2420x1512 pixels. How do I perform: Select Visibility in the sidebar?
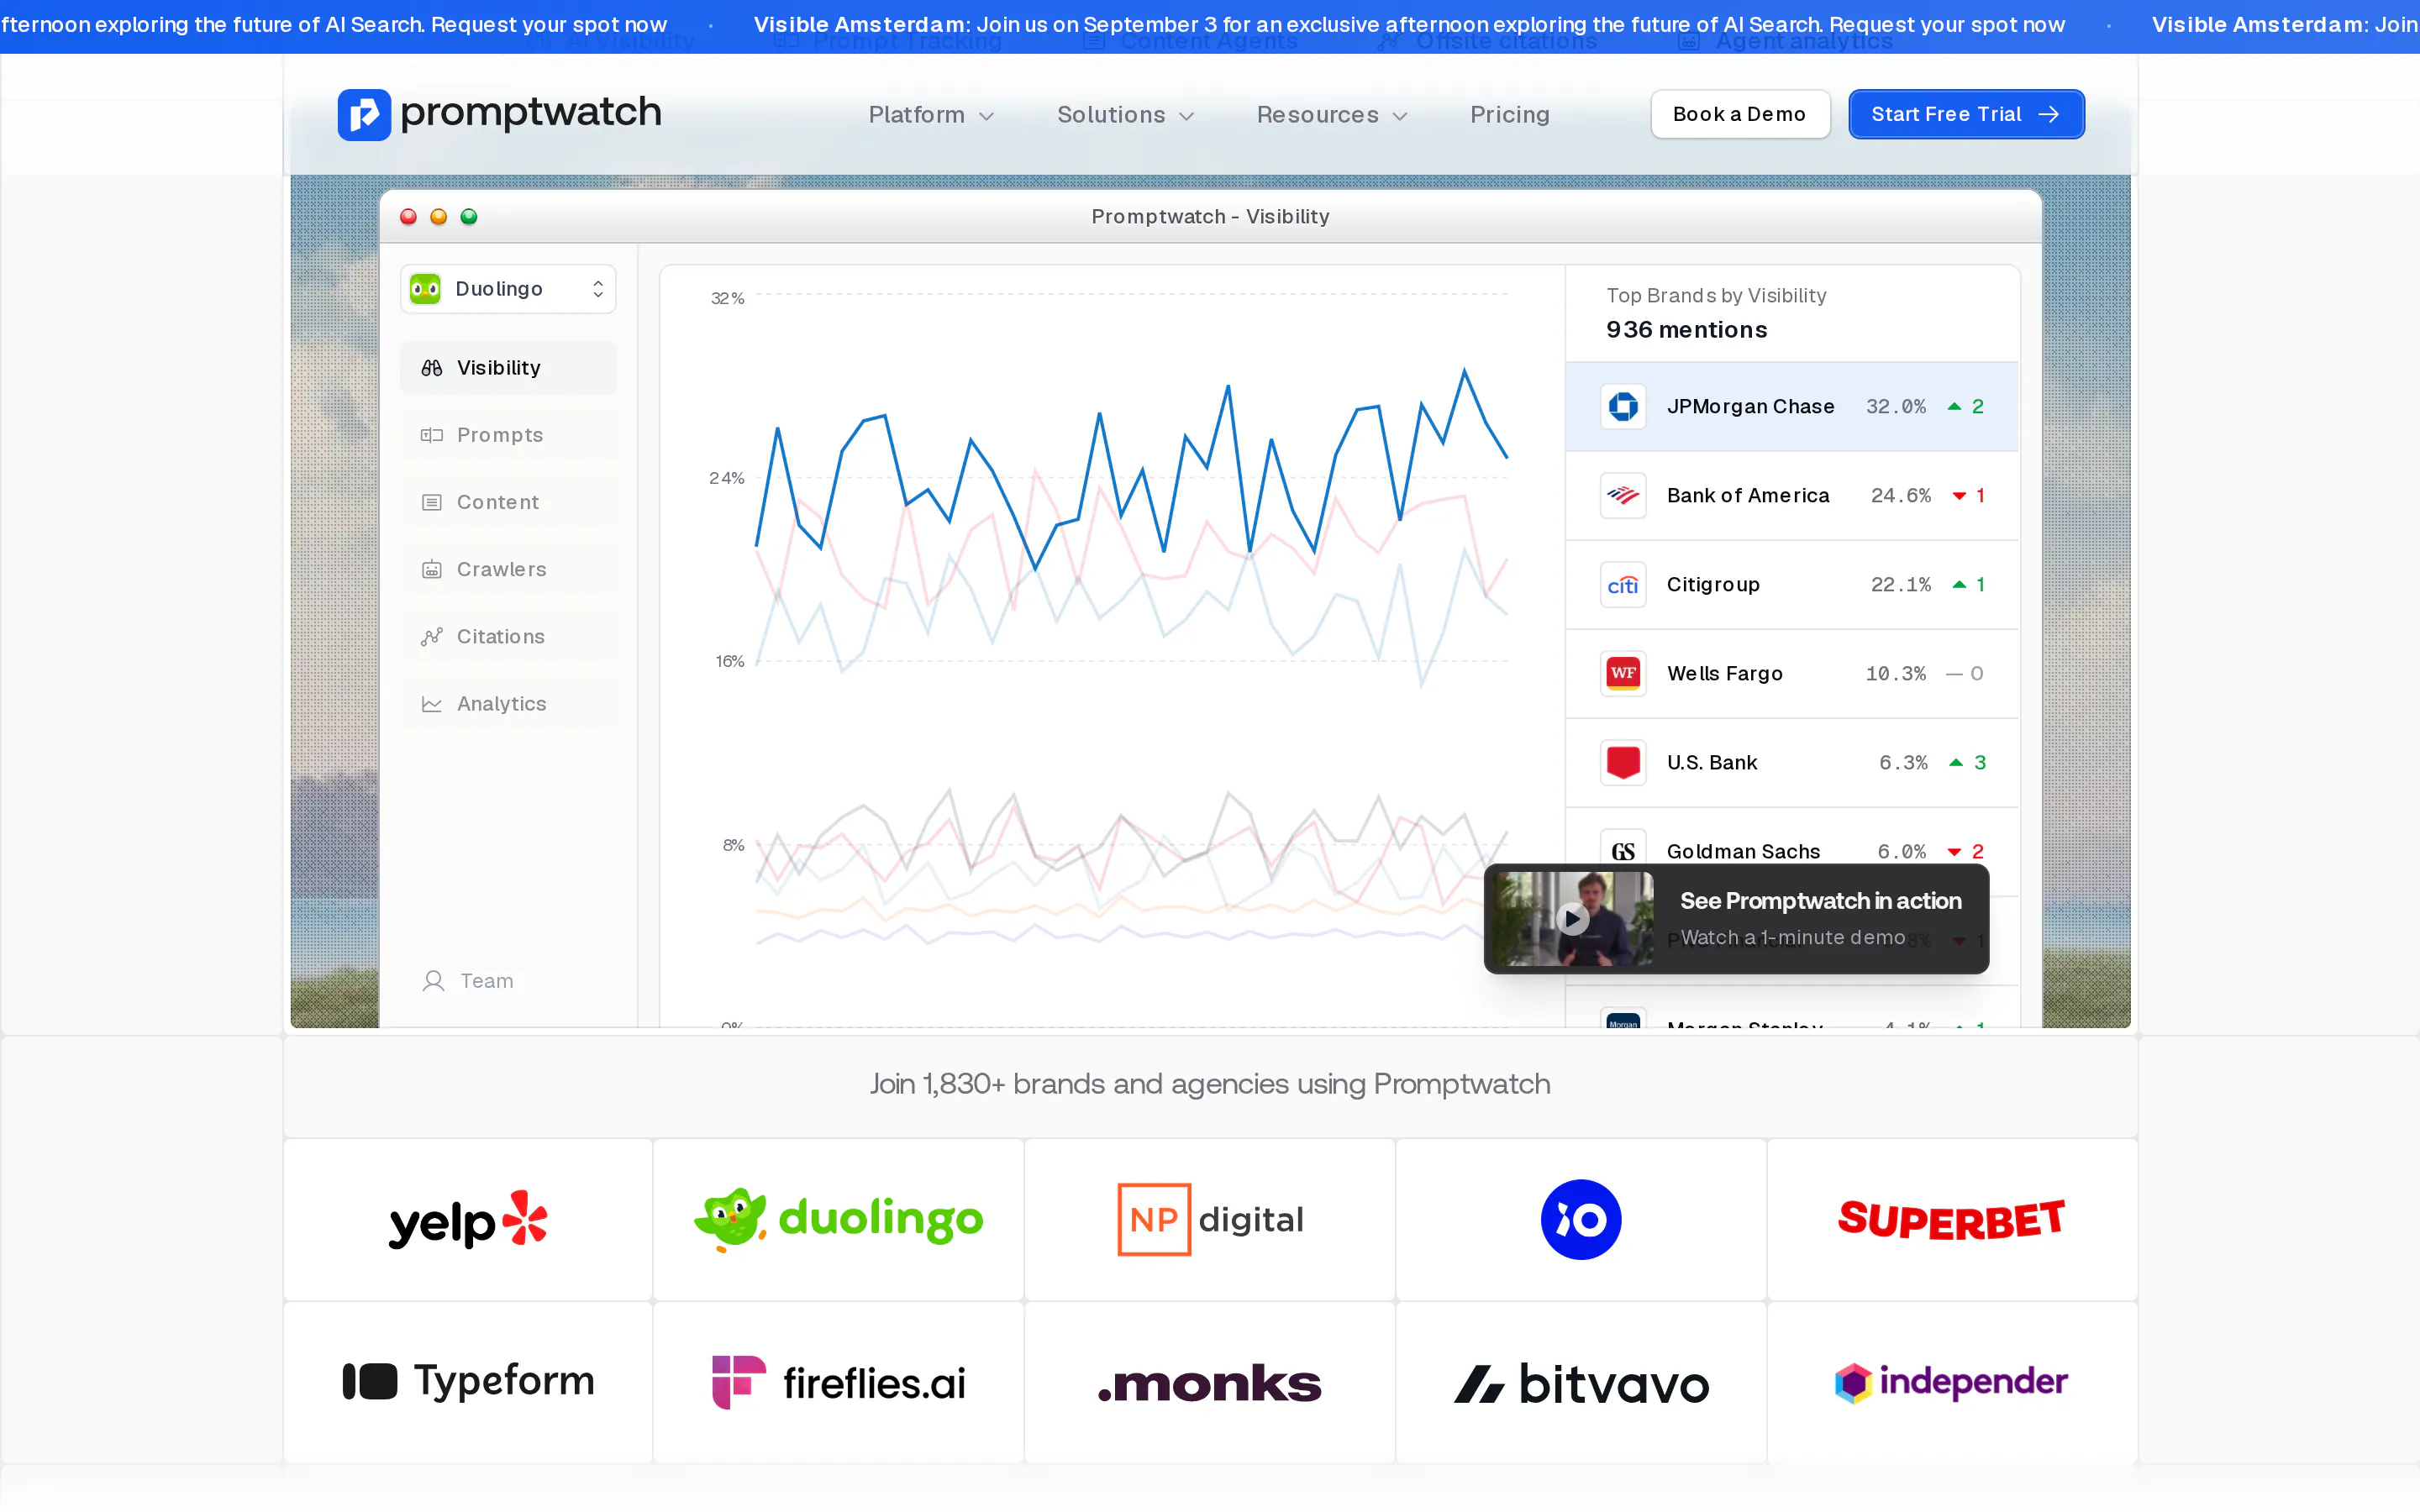tap(508, 368)
